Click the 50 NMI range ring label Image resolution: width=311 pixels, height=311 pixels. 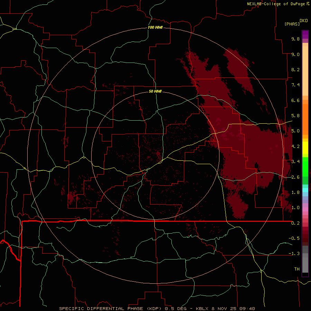[155, 91]
